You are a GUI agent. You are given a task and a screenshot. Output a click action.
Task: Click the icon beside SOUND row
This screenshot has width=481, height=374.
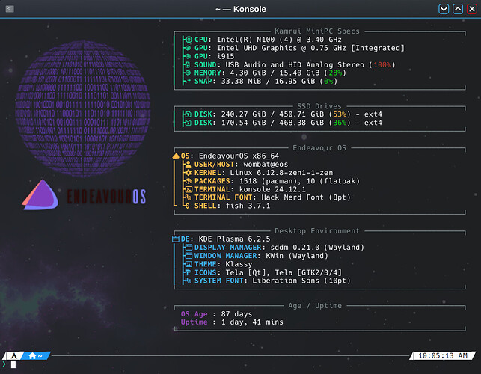click(x=188, y=64)
